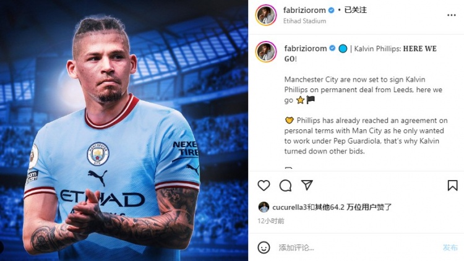Open fabriziorom username in post header

[304, 10]
